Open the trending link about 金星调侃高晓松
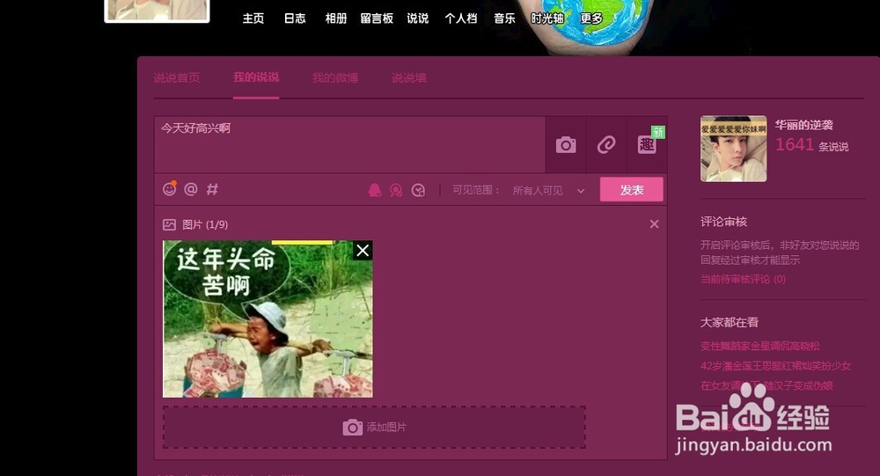 pos(760,346)
